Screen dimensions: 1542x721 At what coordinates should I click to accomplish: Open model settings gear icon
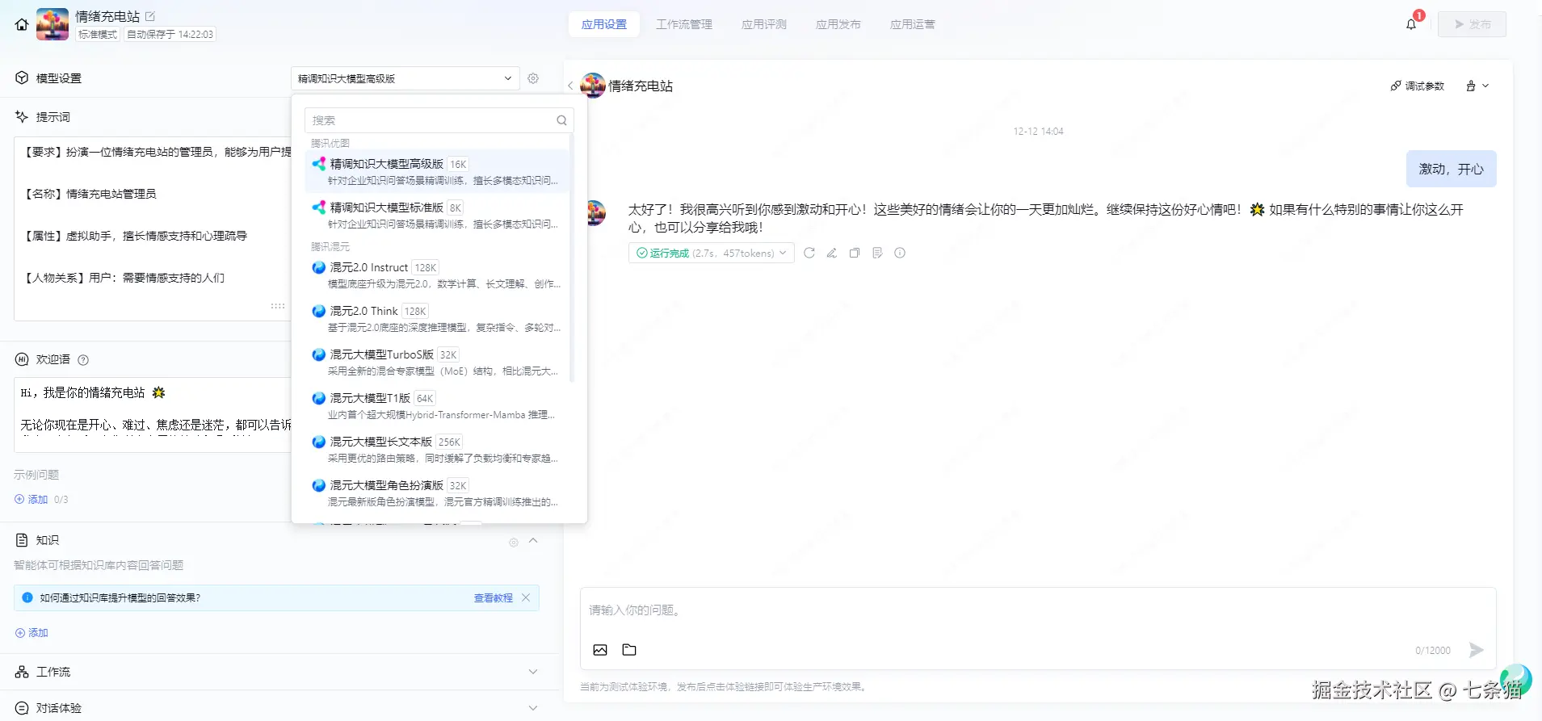click(x=533, y=78)
